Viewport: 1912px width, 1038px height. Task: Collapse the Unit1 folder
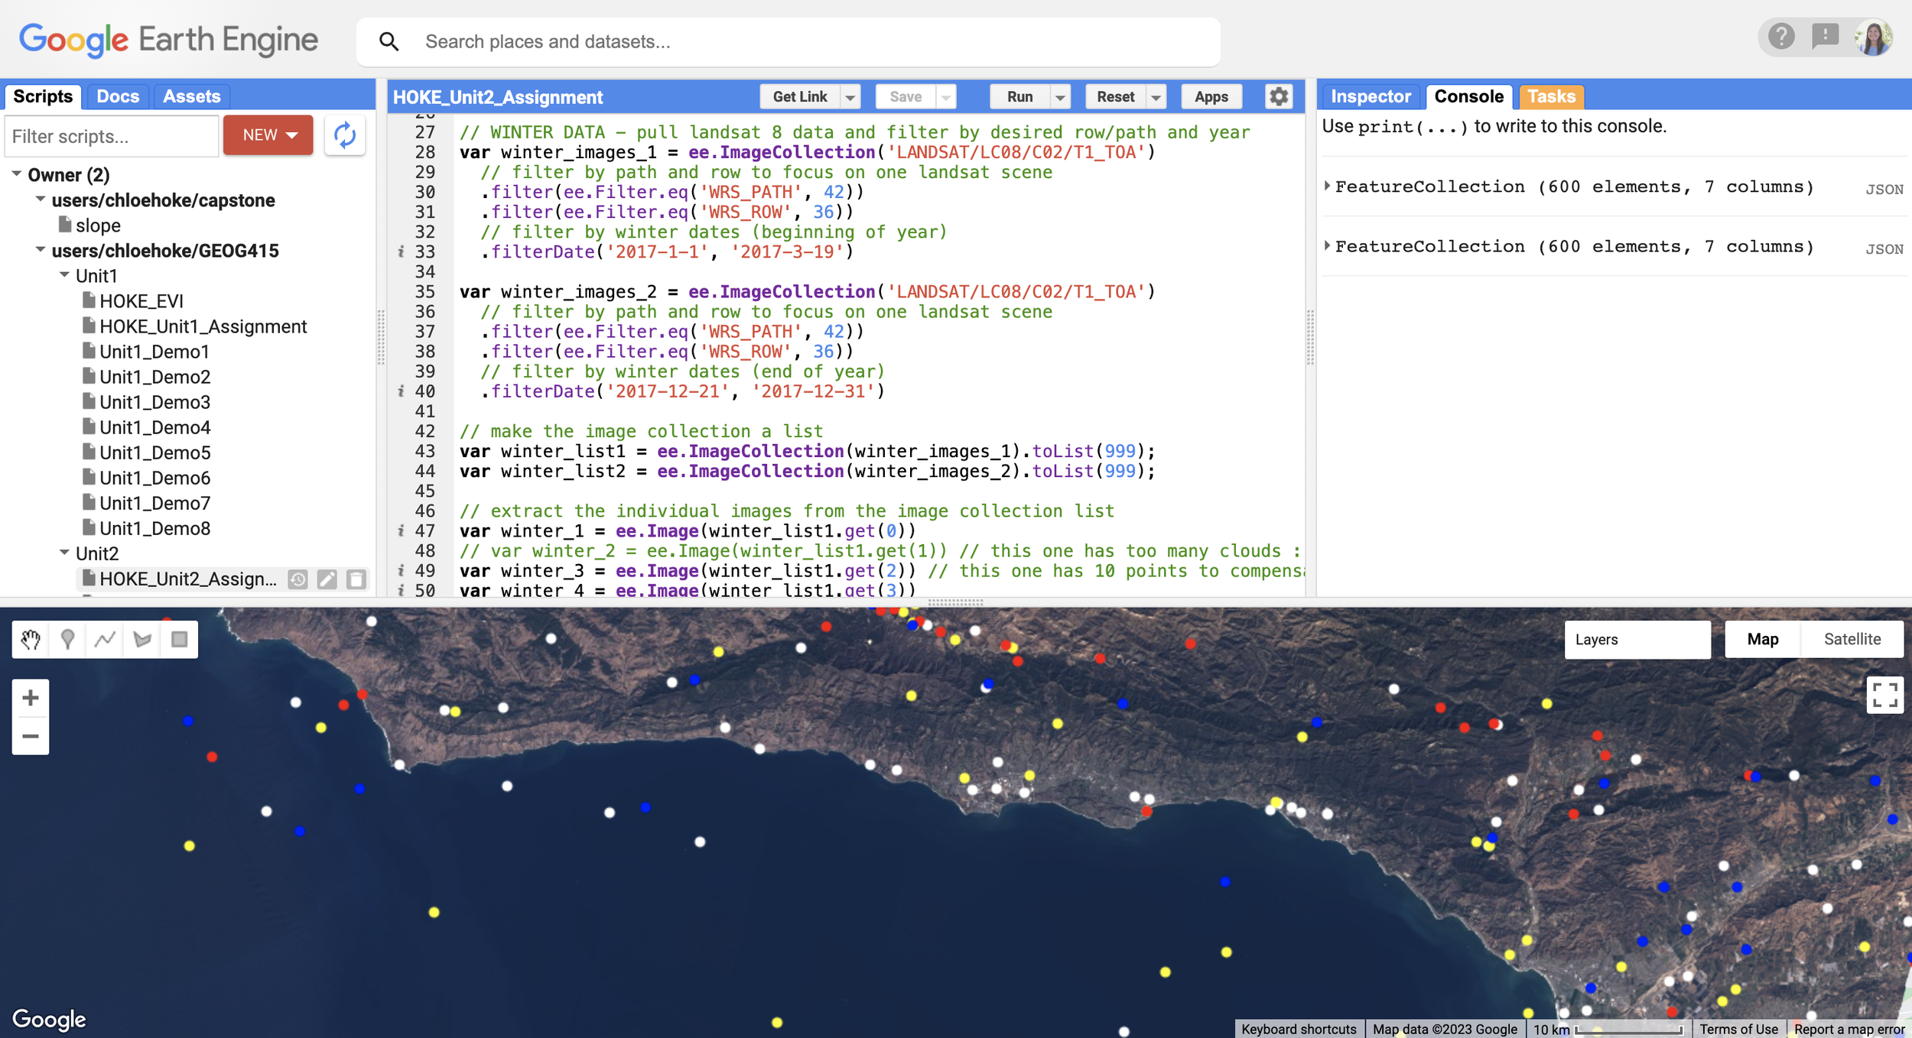coord(65,275)
